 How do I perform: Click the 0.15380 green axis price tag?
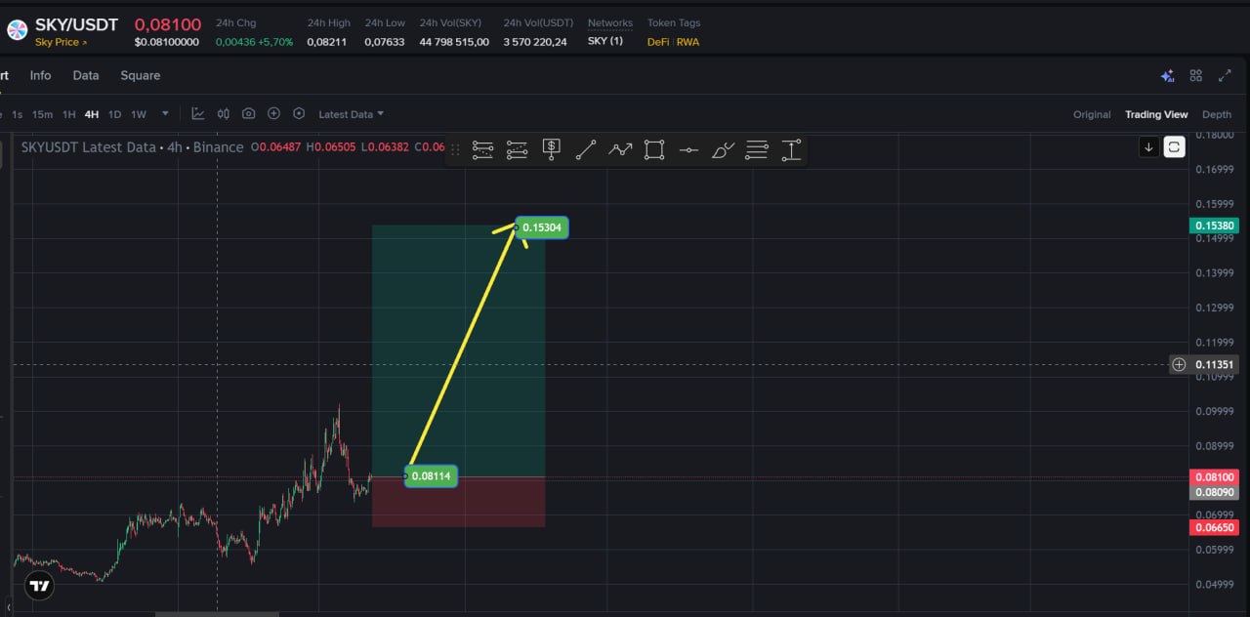click(x=1214, y=226)
